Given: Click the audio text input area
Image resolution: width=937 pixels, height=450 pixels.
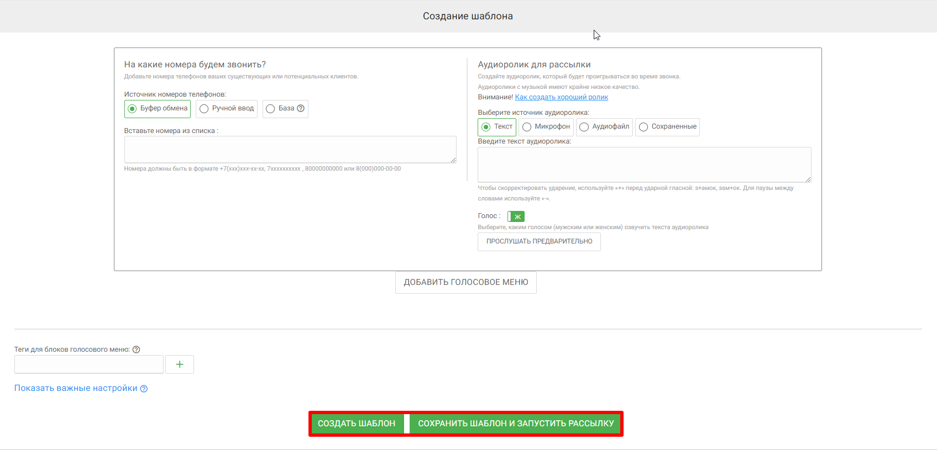Looking at the screenshot, I should pyautogui.click(x=644, y=164).
